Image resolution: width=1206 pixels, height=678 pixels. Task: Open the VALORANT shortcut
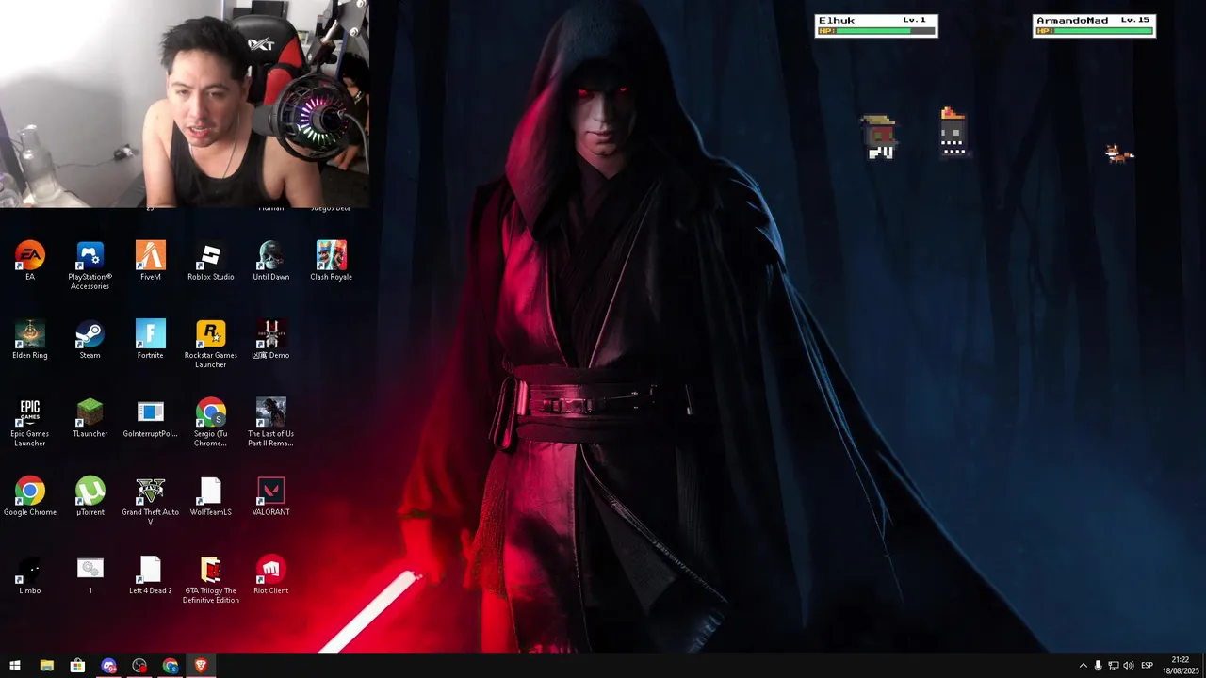[271, 496]
